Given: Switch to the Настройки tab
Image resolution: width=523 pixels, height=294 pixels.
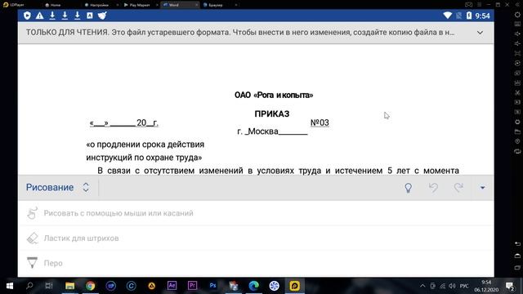Looking at the screenshot, I should click(x=99, y=5).
